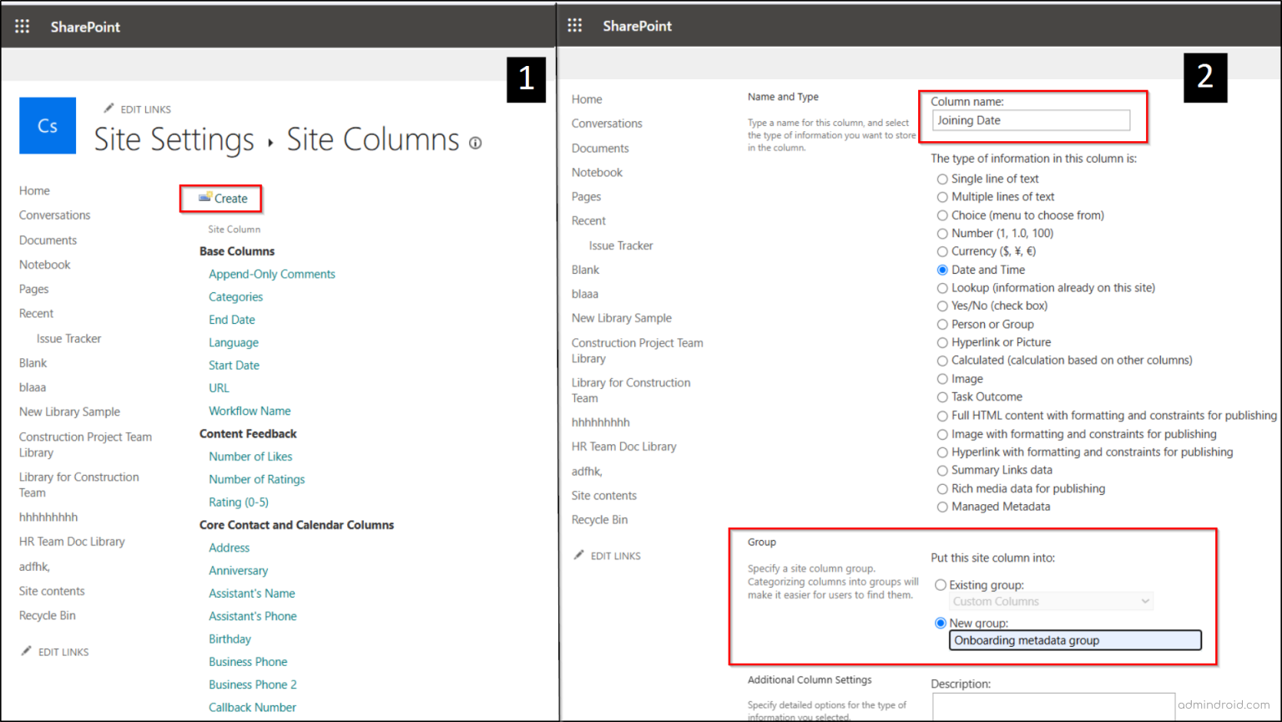Open the Number of Ratings column link

tap(256, 478)
